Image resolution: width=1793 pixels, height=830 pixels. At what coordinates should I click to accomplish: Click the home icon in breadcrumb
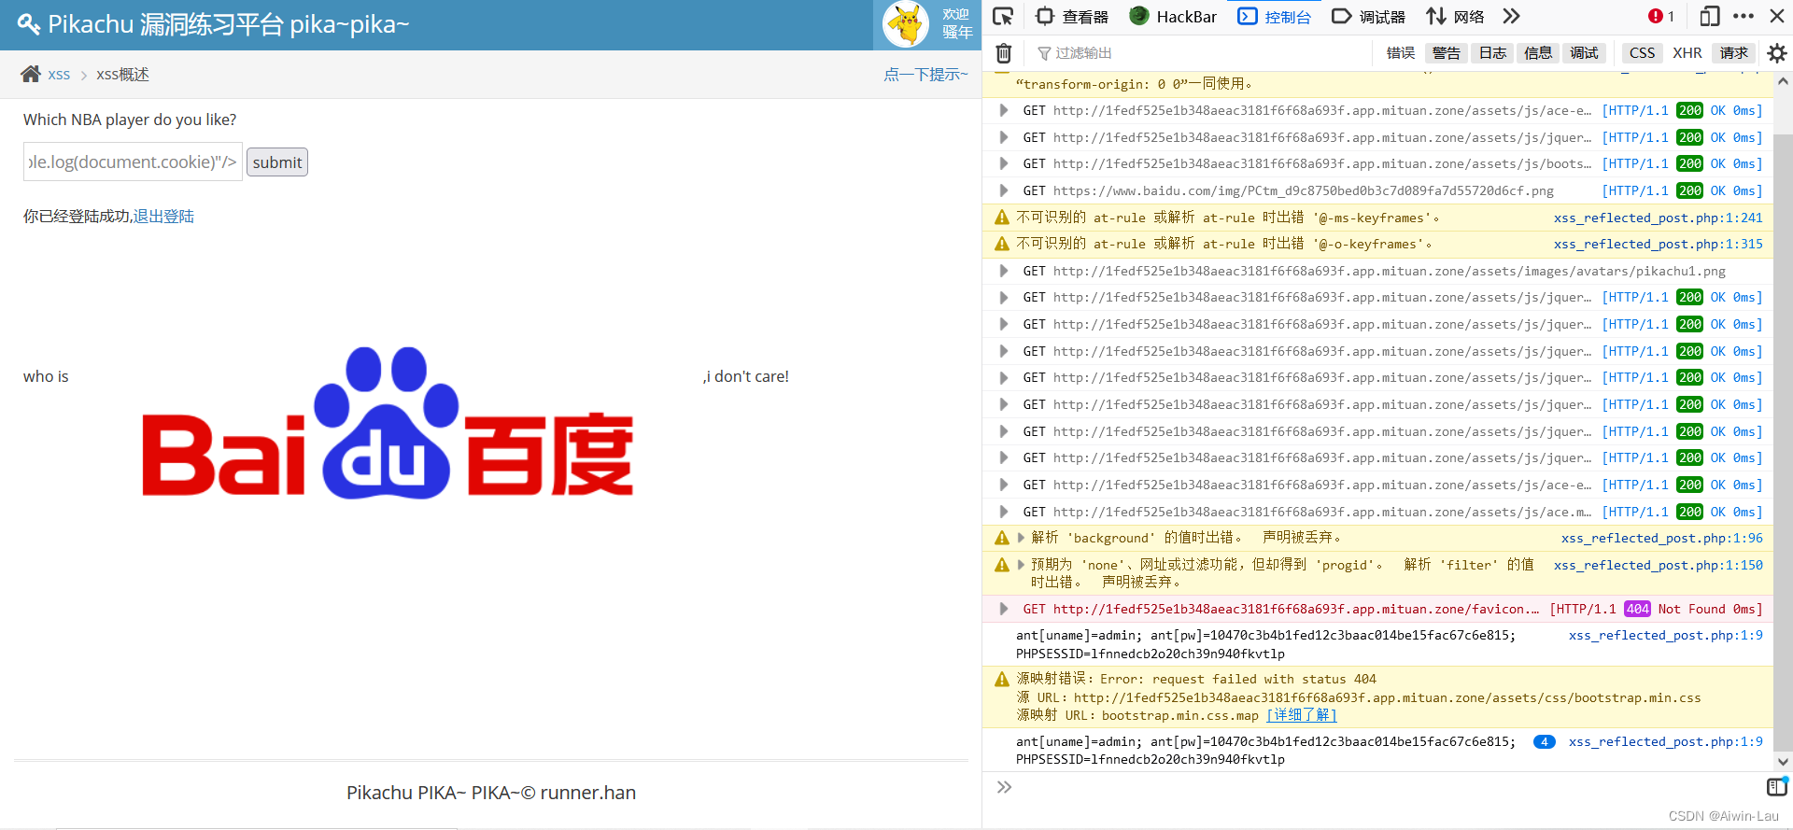pos(31,74)
